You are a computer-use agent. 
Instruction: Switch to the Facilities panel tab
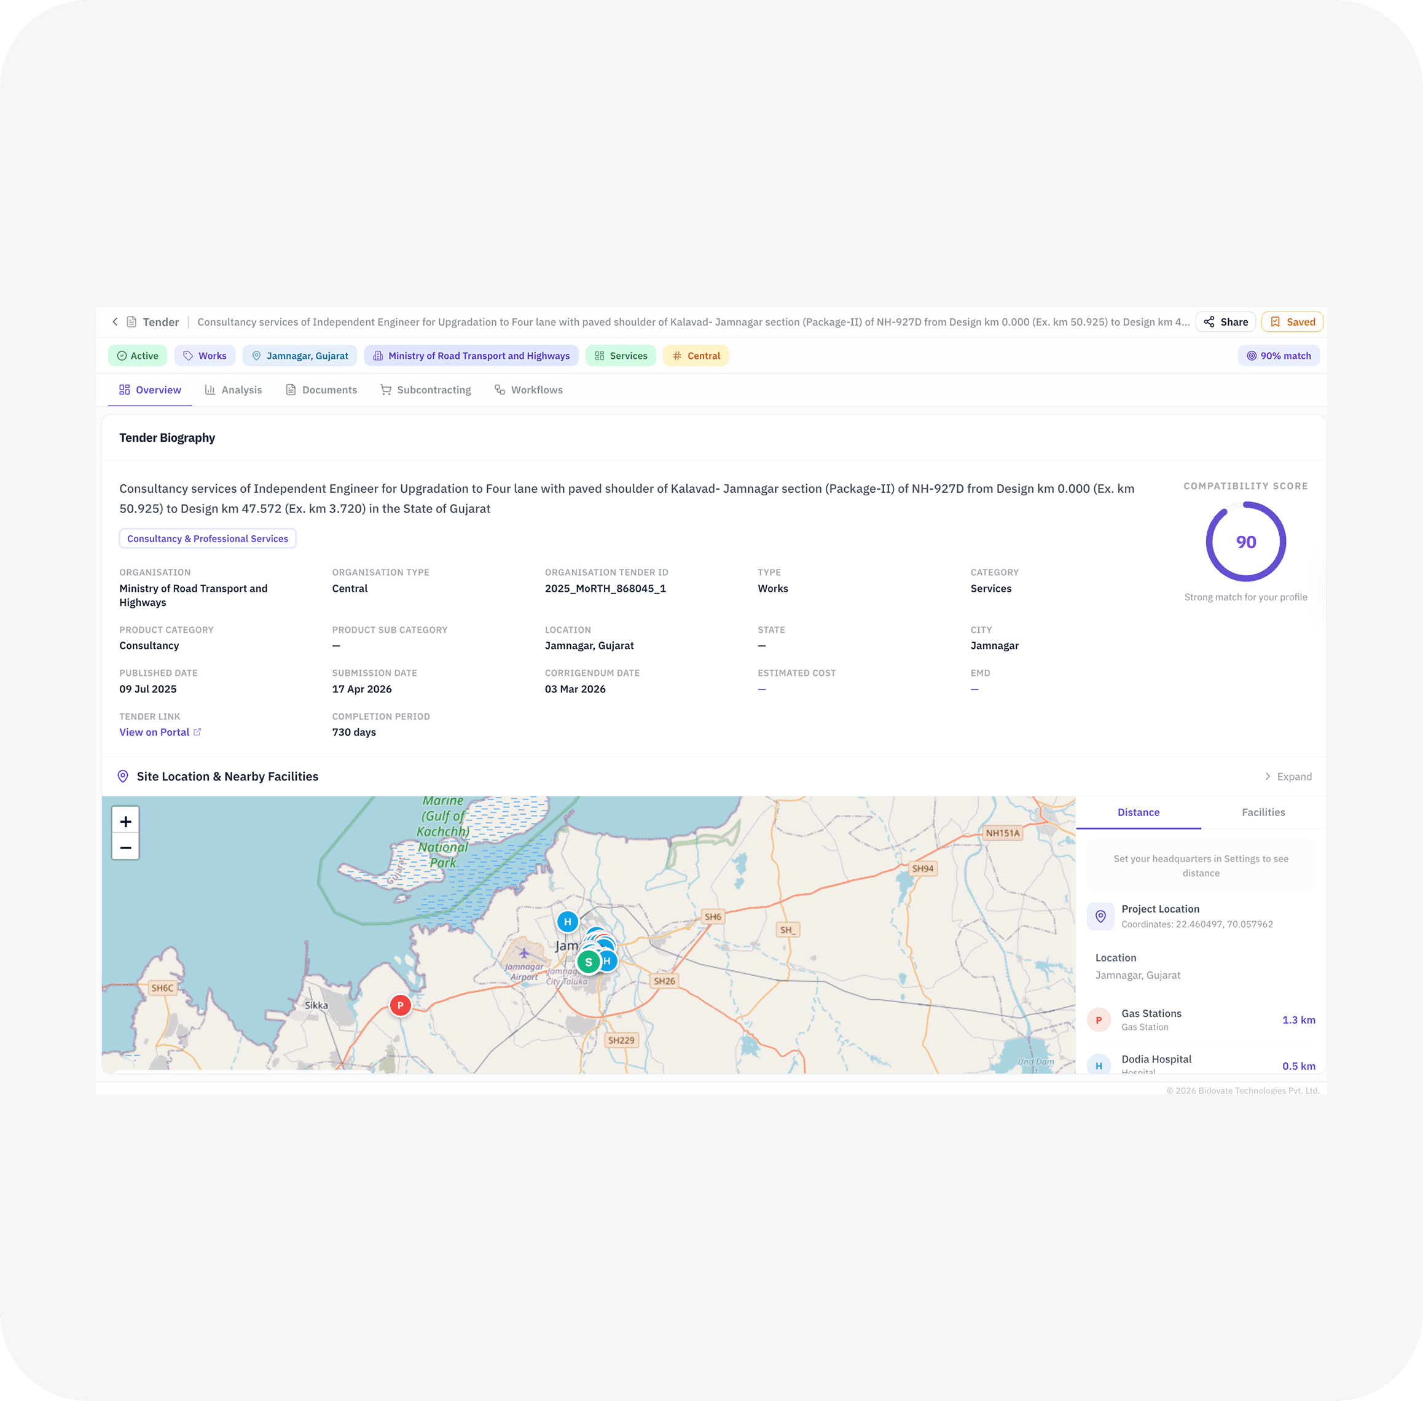[x=1263, y=812]
